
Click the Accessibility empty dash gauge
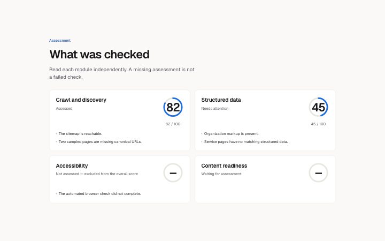[x=173, y=173]
